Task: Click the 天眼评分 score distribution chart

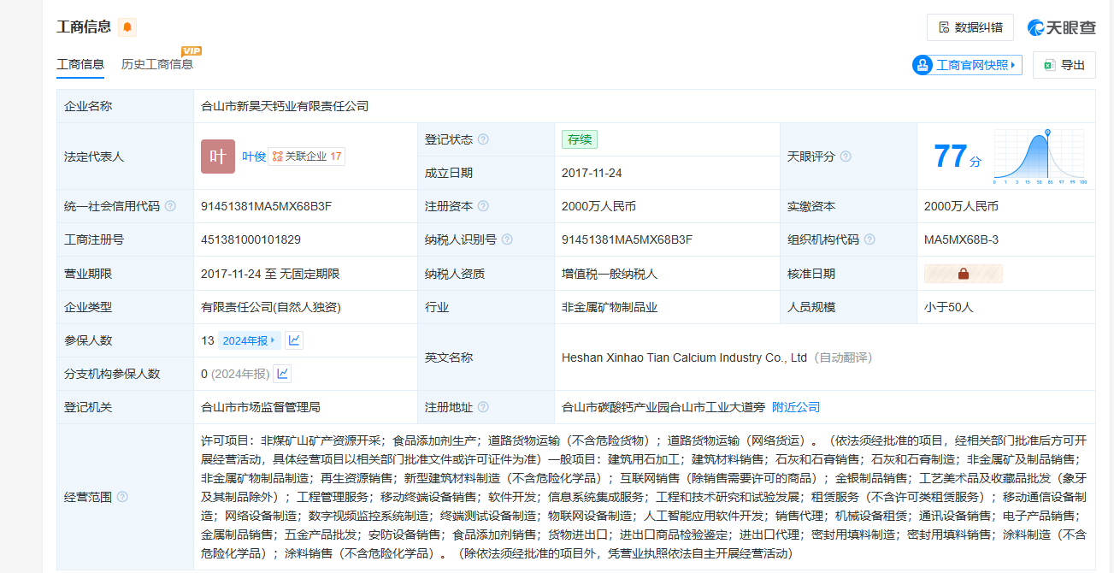Action: [1039, 157]
